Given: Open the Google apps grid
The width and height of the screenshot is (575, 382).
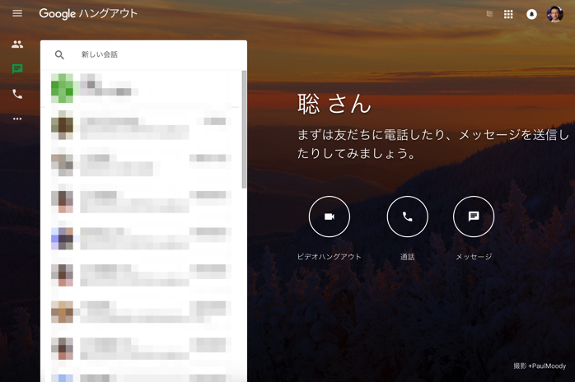Looking at the screenshot, I should 508,14.
